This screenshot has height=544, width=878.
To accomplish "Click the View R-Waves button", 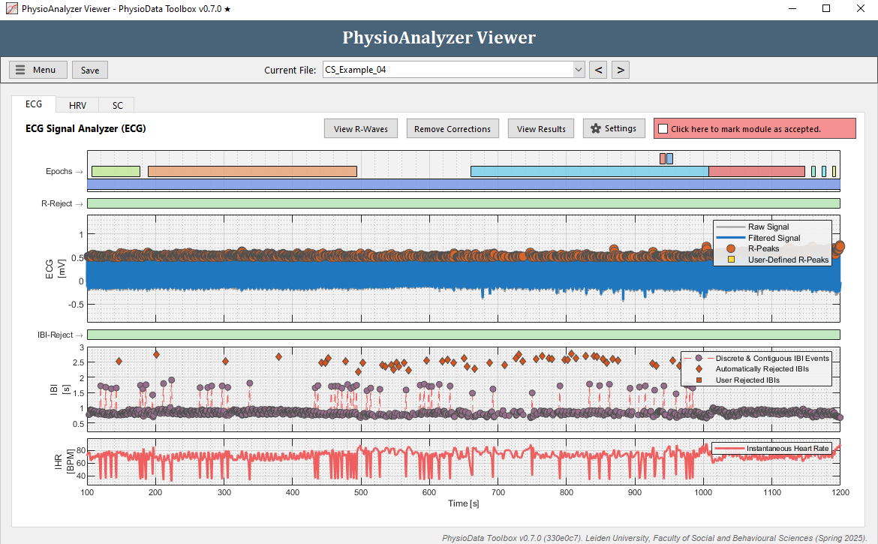I will [x=361, y=129].
